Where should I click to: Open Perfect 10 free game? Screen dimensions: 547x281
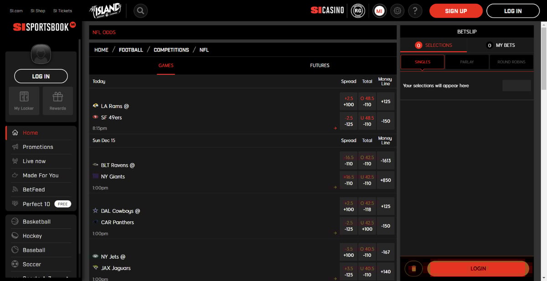pyautogui.click(x=41, y=204)
